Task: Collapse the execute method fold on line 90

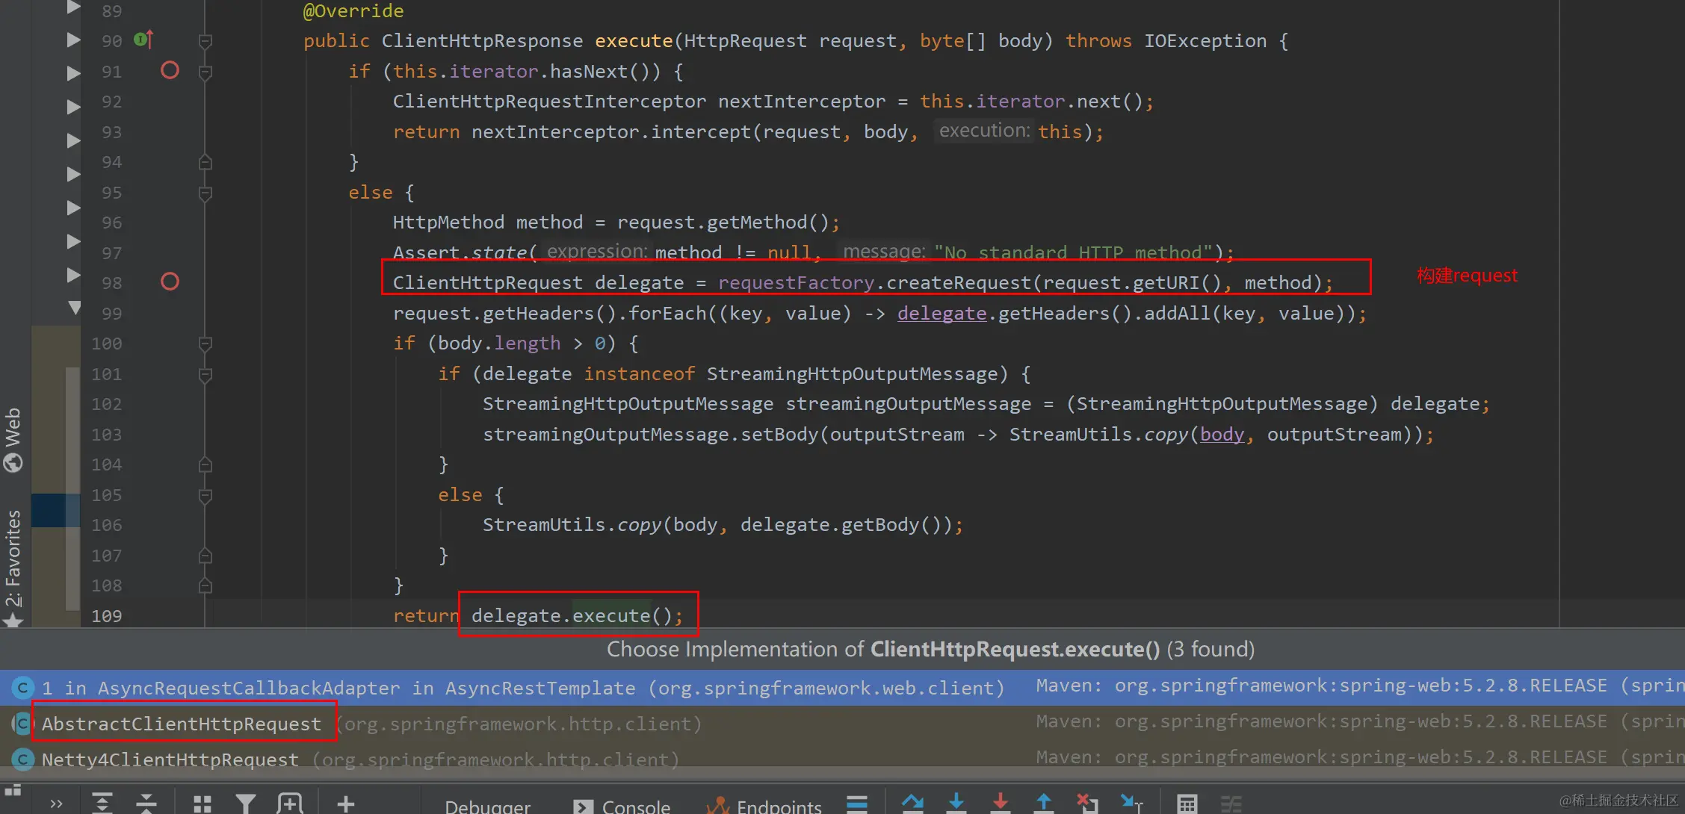Action: pos(205,41)
